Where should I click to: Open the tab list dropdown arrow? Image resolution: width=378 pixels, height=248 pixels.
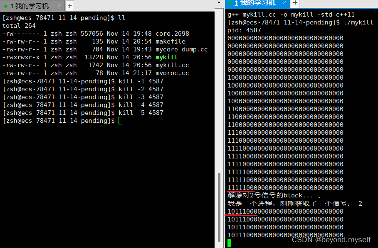[x=219, y=2]
